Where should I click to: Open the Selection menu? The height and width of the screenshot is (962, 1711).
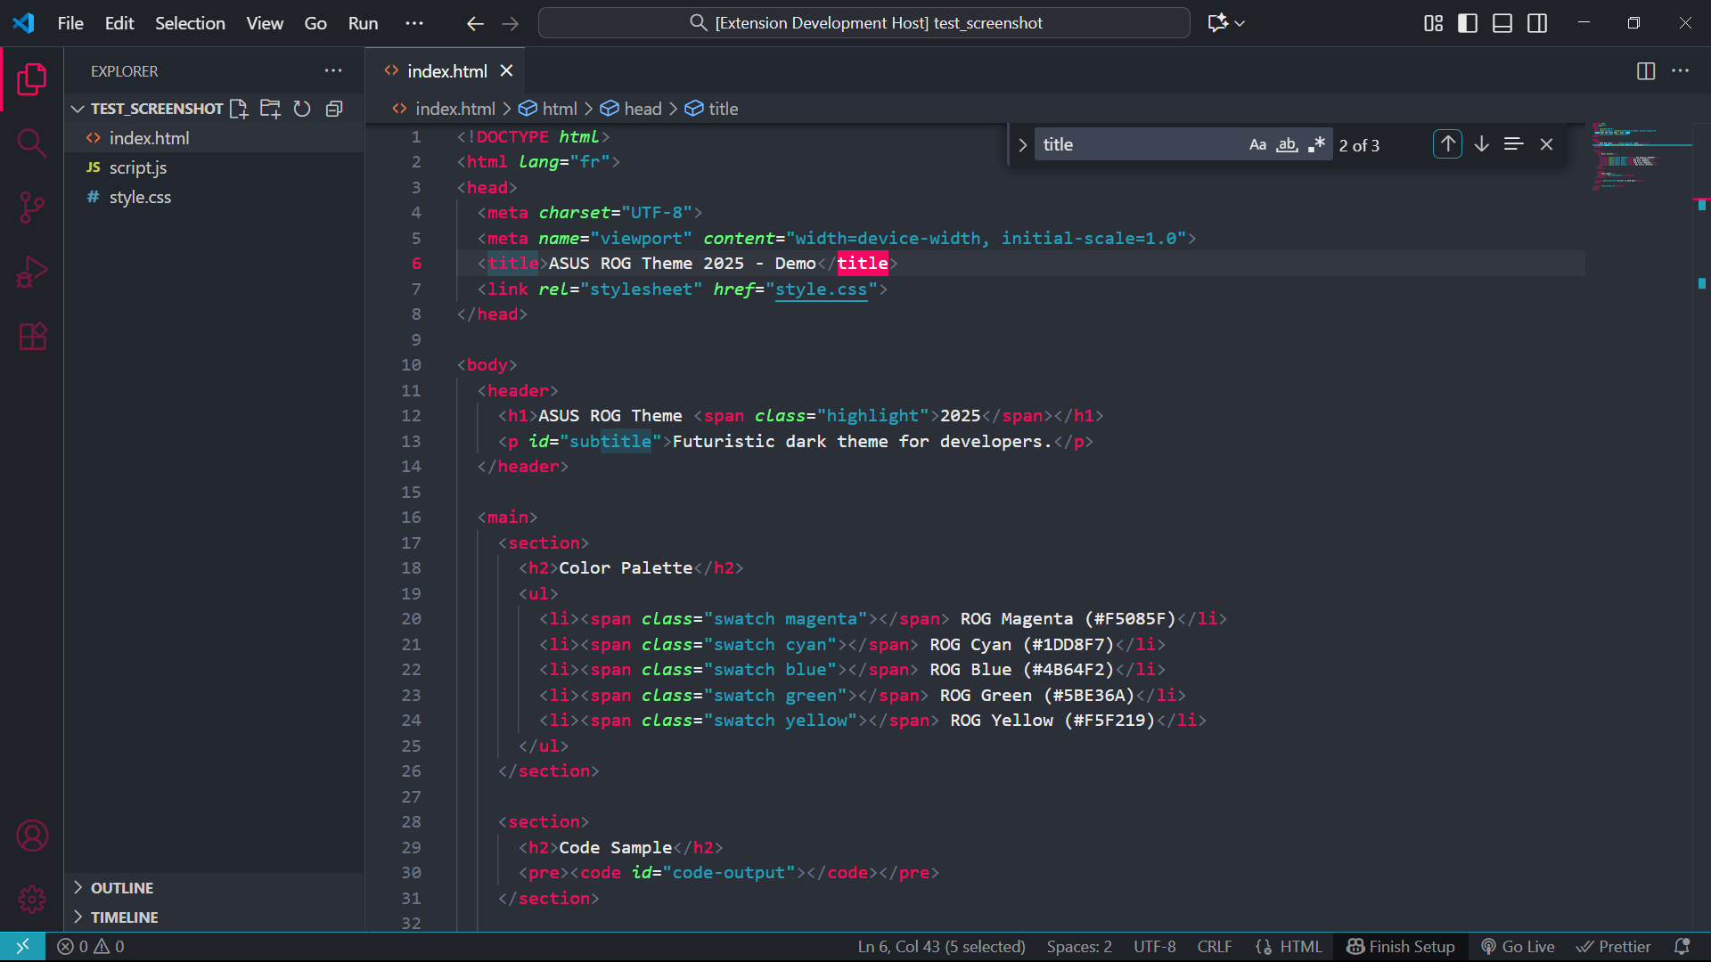pyautogui.click(x=190, y=23)
